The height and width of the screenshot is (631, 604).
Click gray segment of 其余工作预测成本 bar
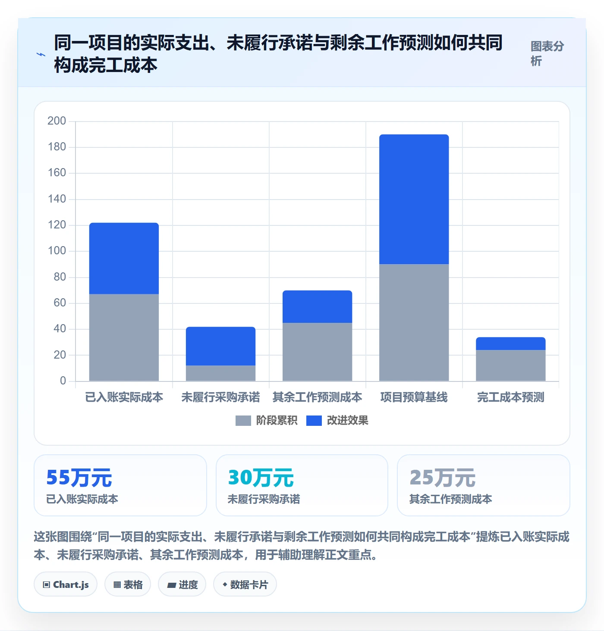pyautogui.click(x=317, y=352)
